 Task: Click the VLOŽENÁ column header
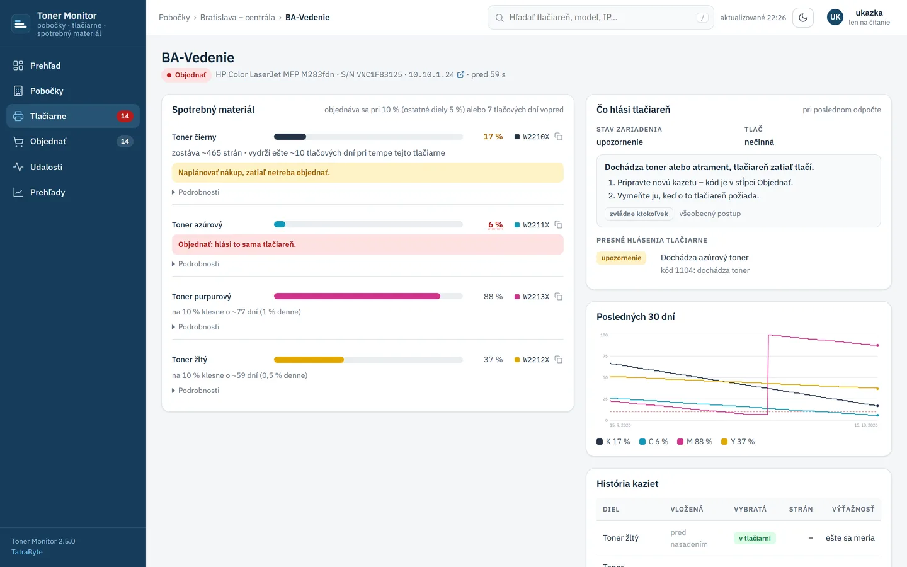pos(687,509)
